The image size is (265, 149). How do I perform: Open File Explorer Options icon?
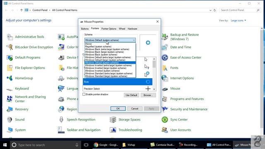(10, 68)
